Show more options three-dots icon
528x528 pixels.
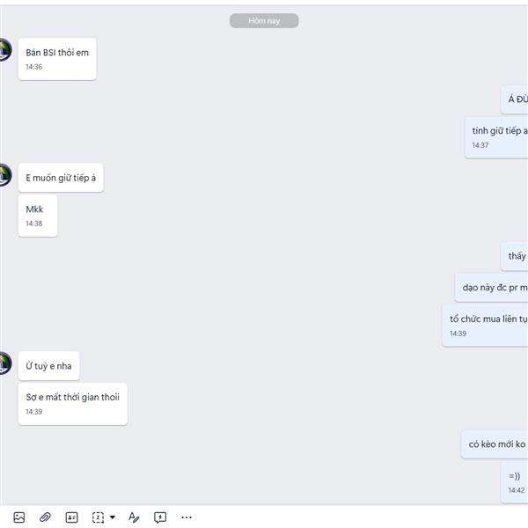(187, 517)
